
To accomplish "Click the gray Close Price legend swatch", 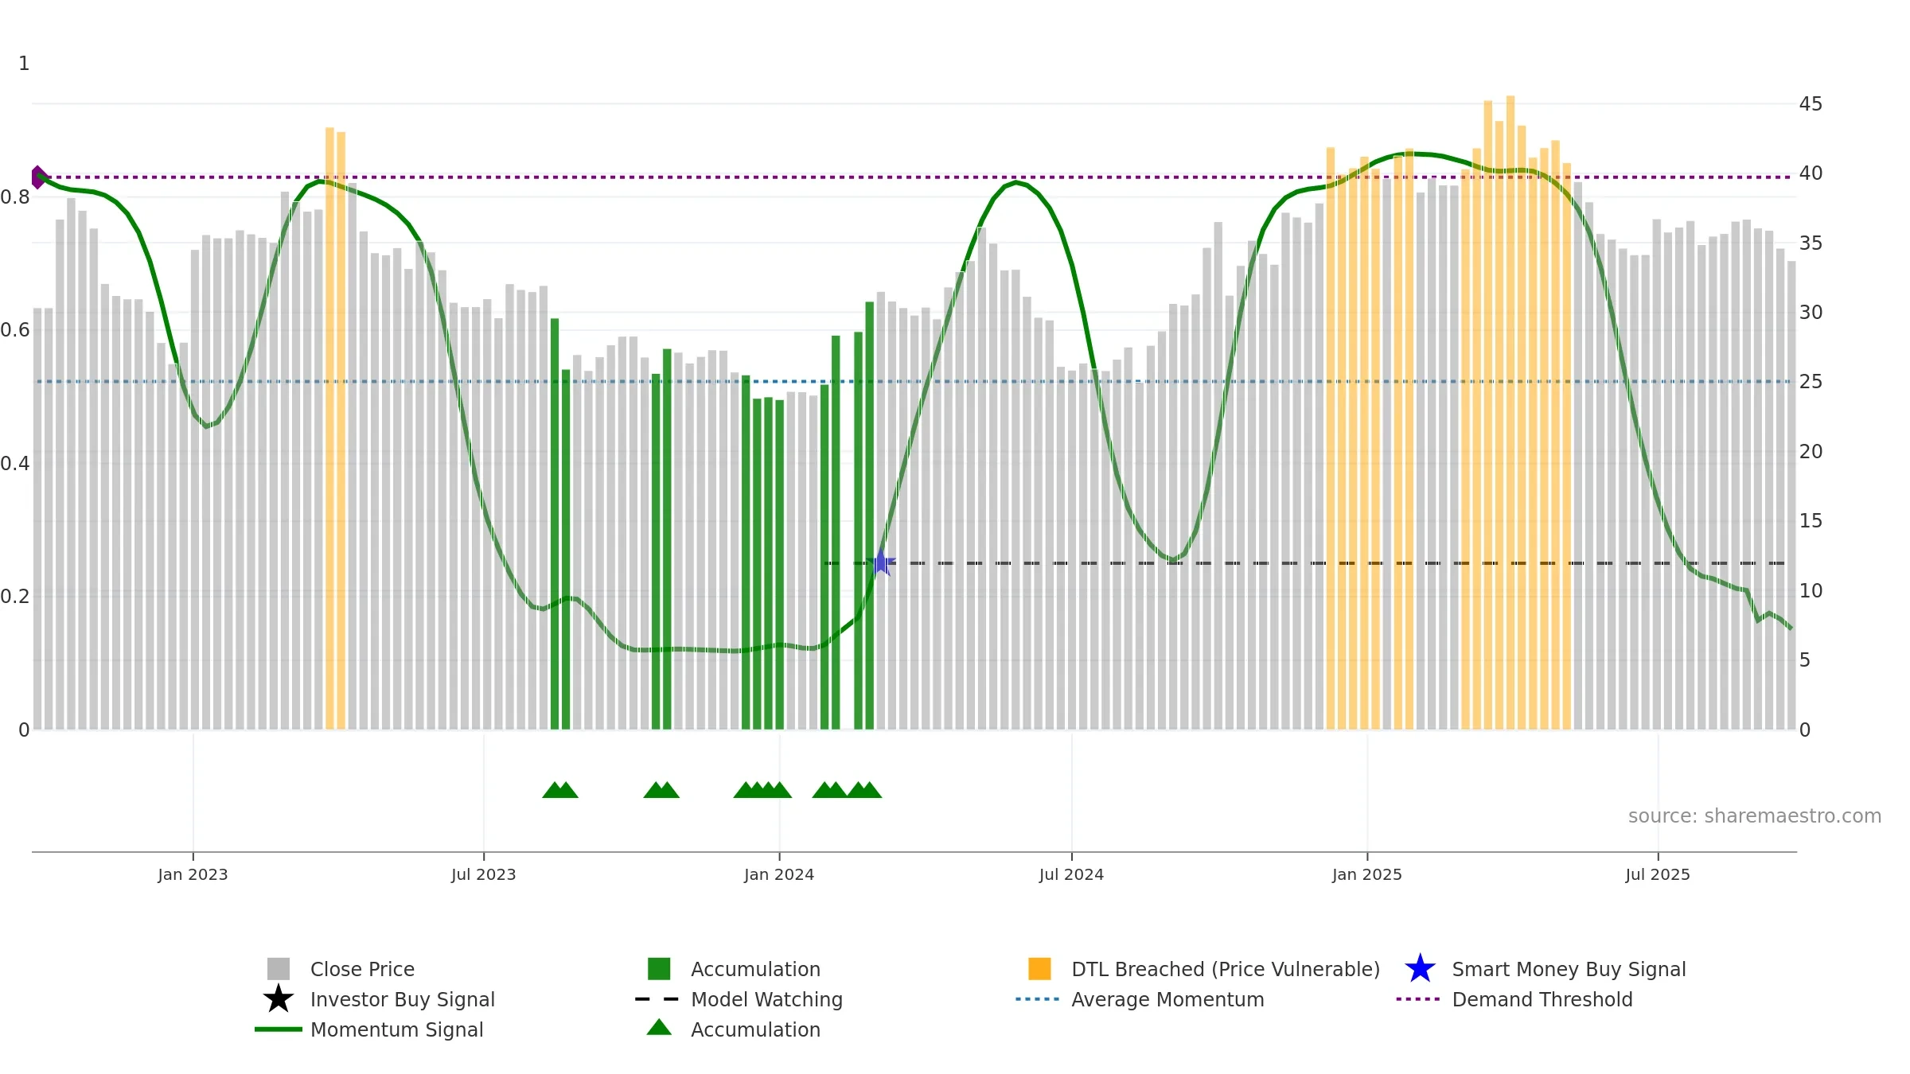I will click(279, 969).
